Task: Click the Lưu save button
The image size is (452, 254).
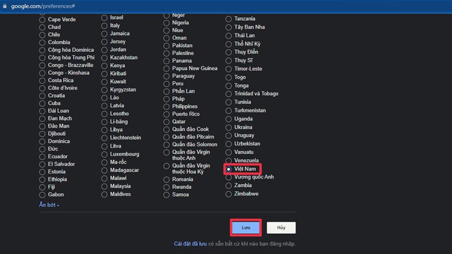Action: [x=246, y=227]
